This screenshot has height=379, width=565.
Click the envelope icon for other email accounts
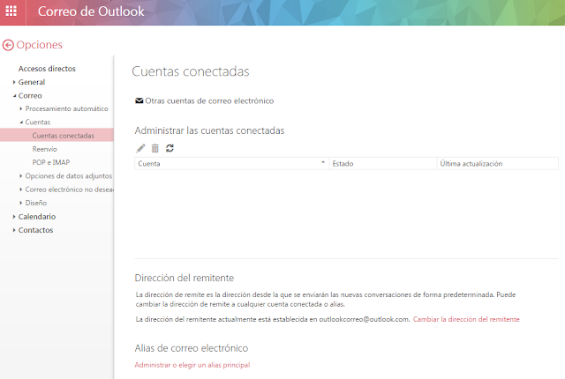pyautogui.click(x=139, y=100)
